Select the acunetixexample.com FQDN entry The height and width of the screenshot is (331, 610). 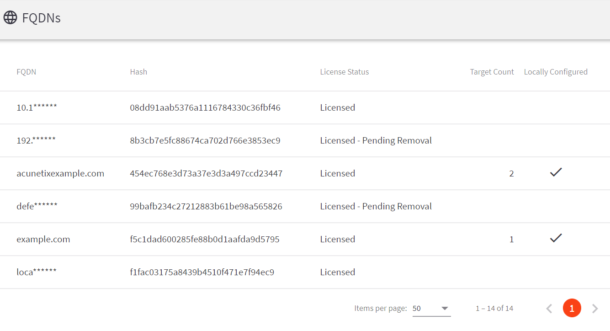[x=60, y=174]
